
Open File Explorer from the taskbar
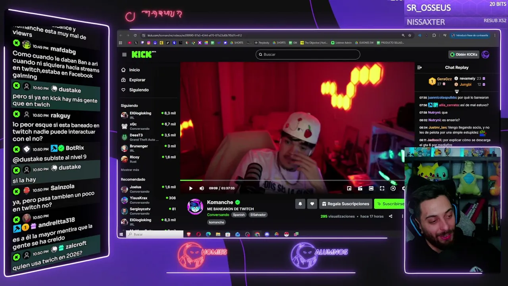tap(218, 234)
